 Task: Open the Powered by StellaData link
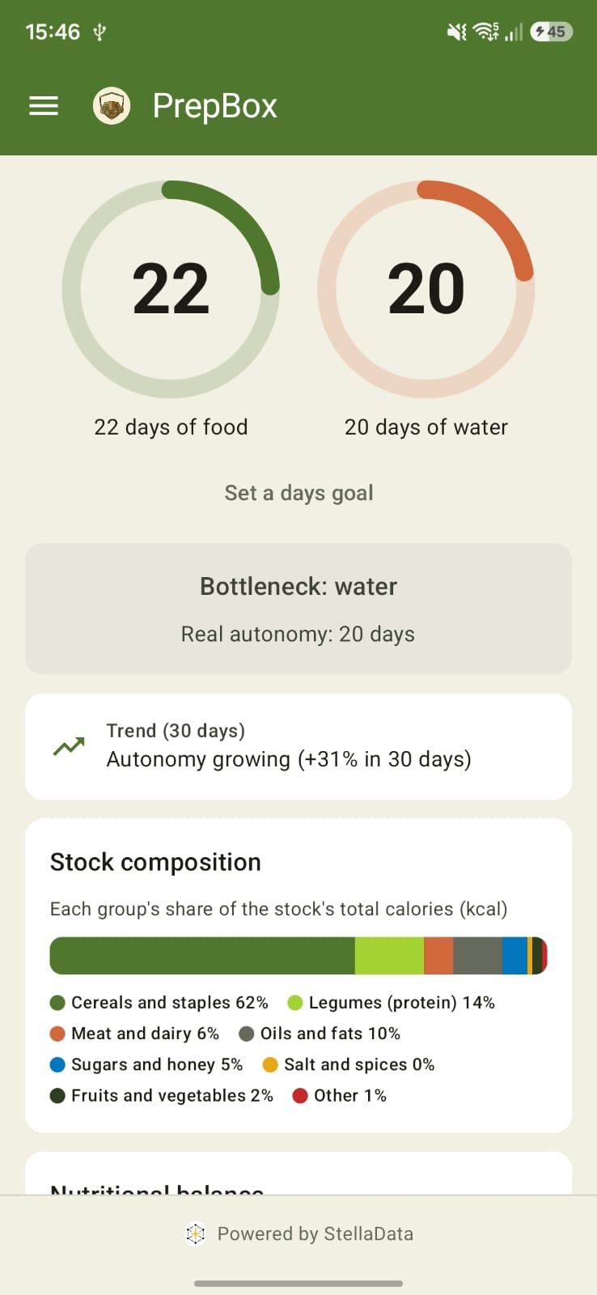tap(298, 1233)
